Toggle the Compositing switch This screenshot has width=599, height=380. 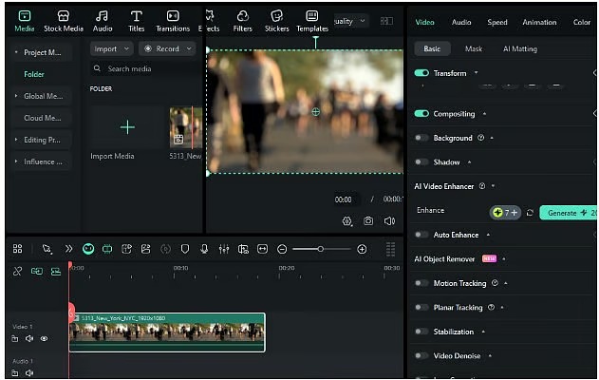point(421,114)
